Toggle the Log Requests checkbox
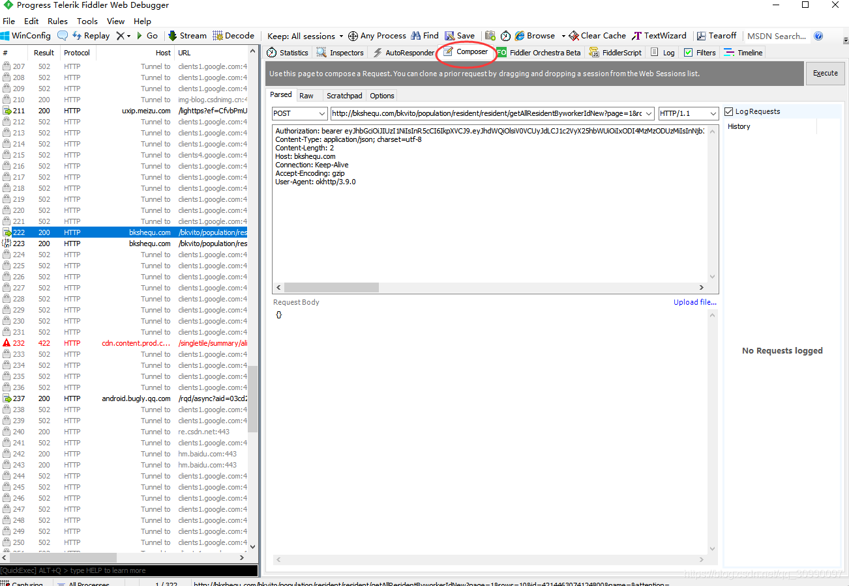Viewport: 849px width, 586px height. click(729, 111)
